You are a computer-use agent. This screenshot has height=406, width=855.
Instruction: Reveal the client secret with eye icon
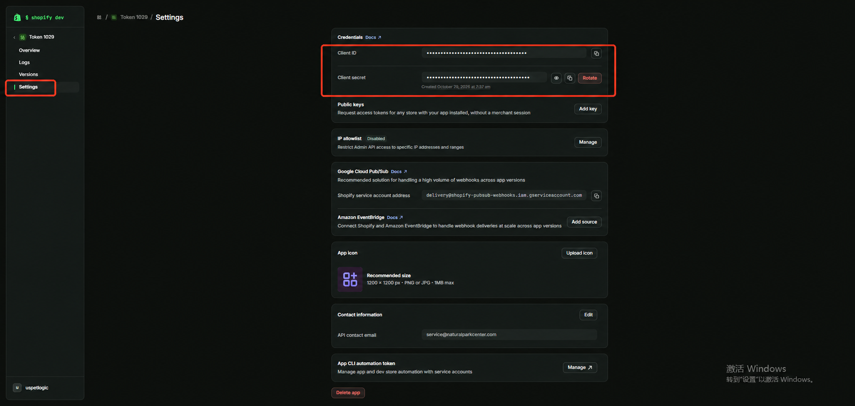(556, 78)
